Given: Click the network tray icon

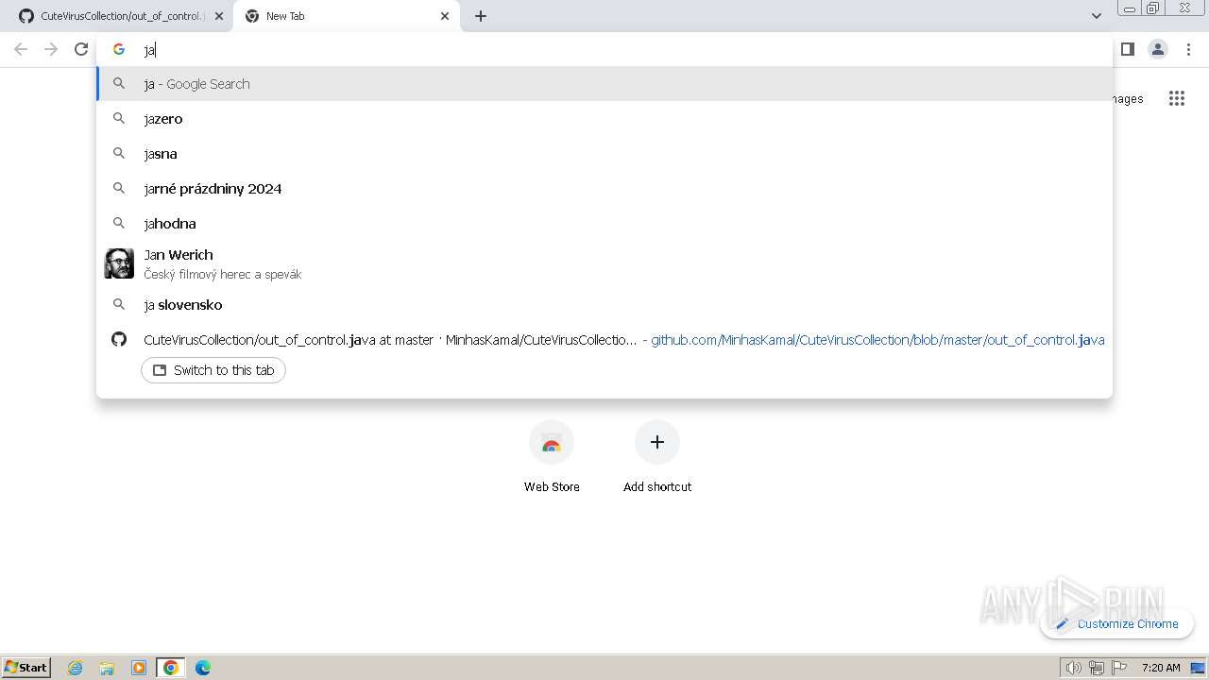Looking at the screenshot, I should [x=1097, y=668].
